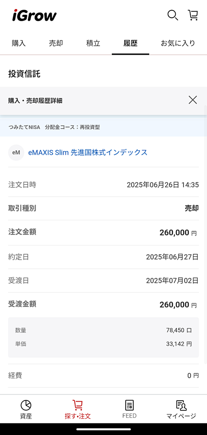Image resolution: width=207 pixels, height=435 pixels.
Task: Tap the 投資信託 section heading
Action: coord(24,74)
